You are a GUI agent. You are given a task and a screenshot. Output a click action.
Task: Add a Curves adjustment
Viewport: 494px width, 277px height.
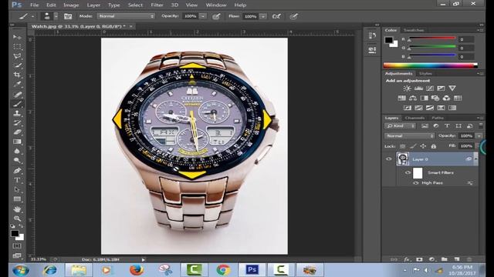pos(430,88)
